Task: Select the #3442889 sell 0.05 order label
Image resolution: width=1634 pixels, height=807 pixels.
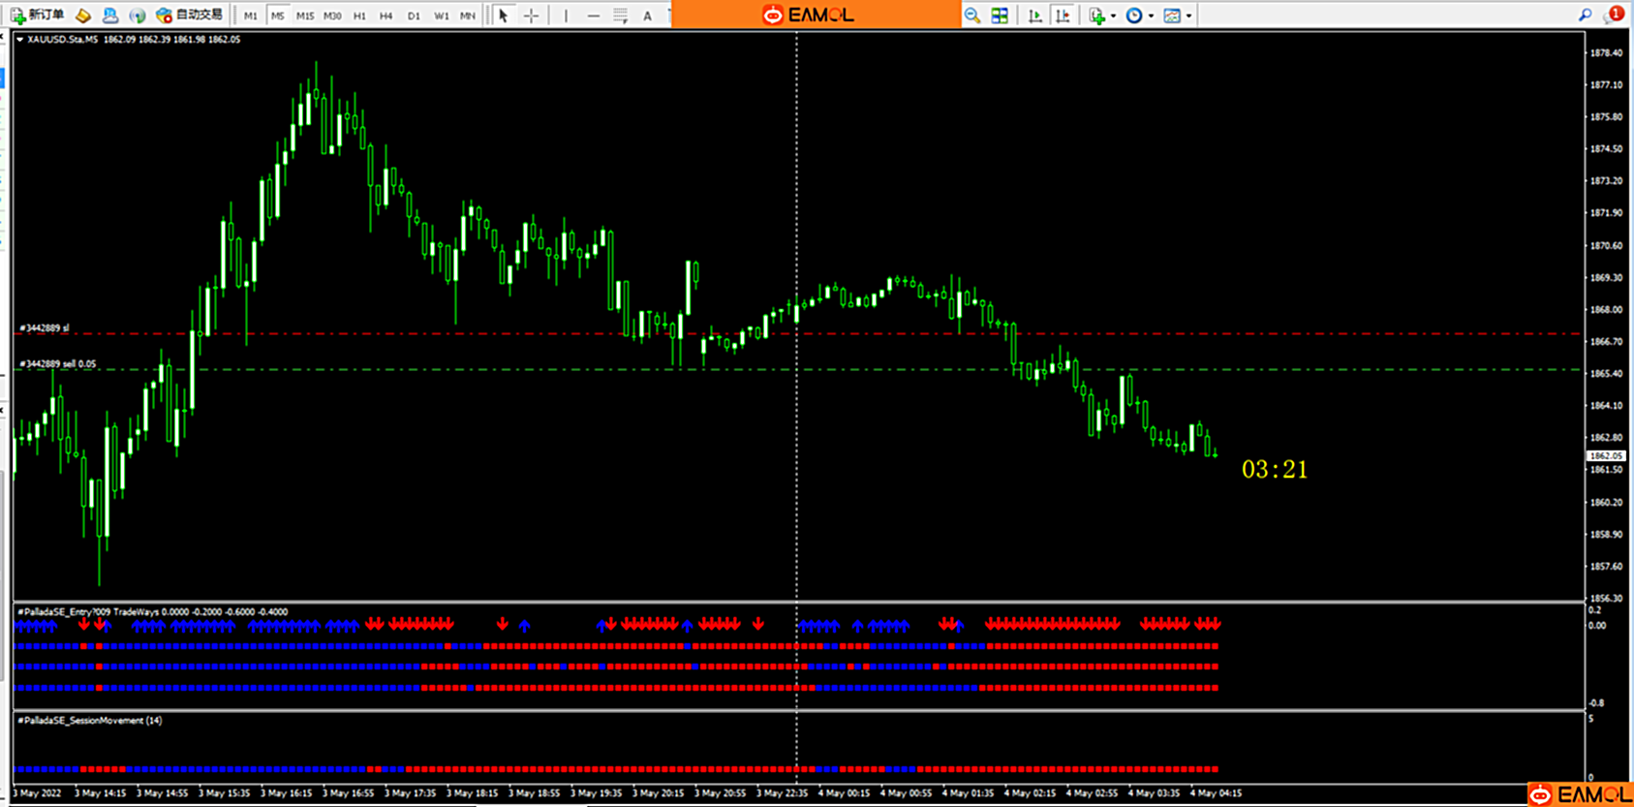Action: click(x=57, y=364)
